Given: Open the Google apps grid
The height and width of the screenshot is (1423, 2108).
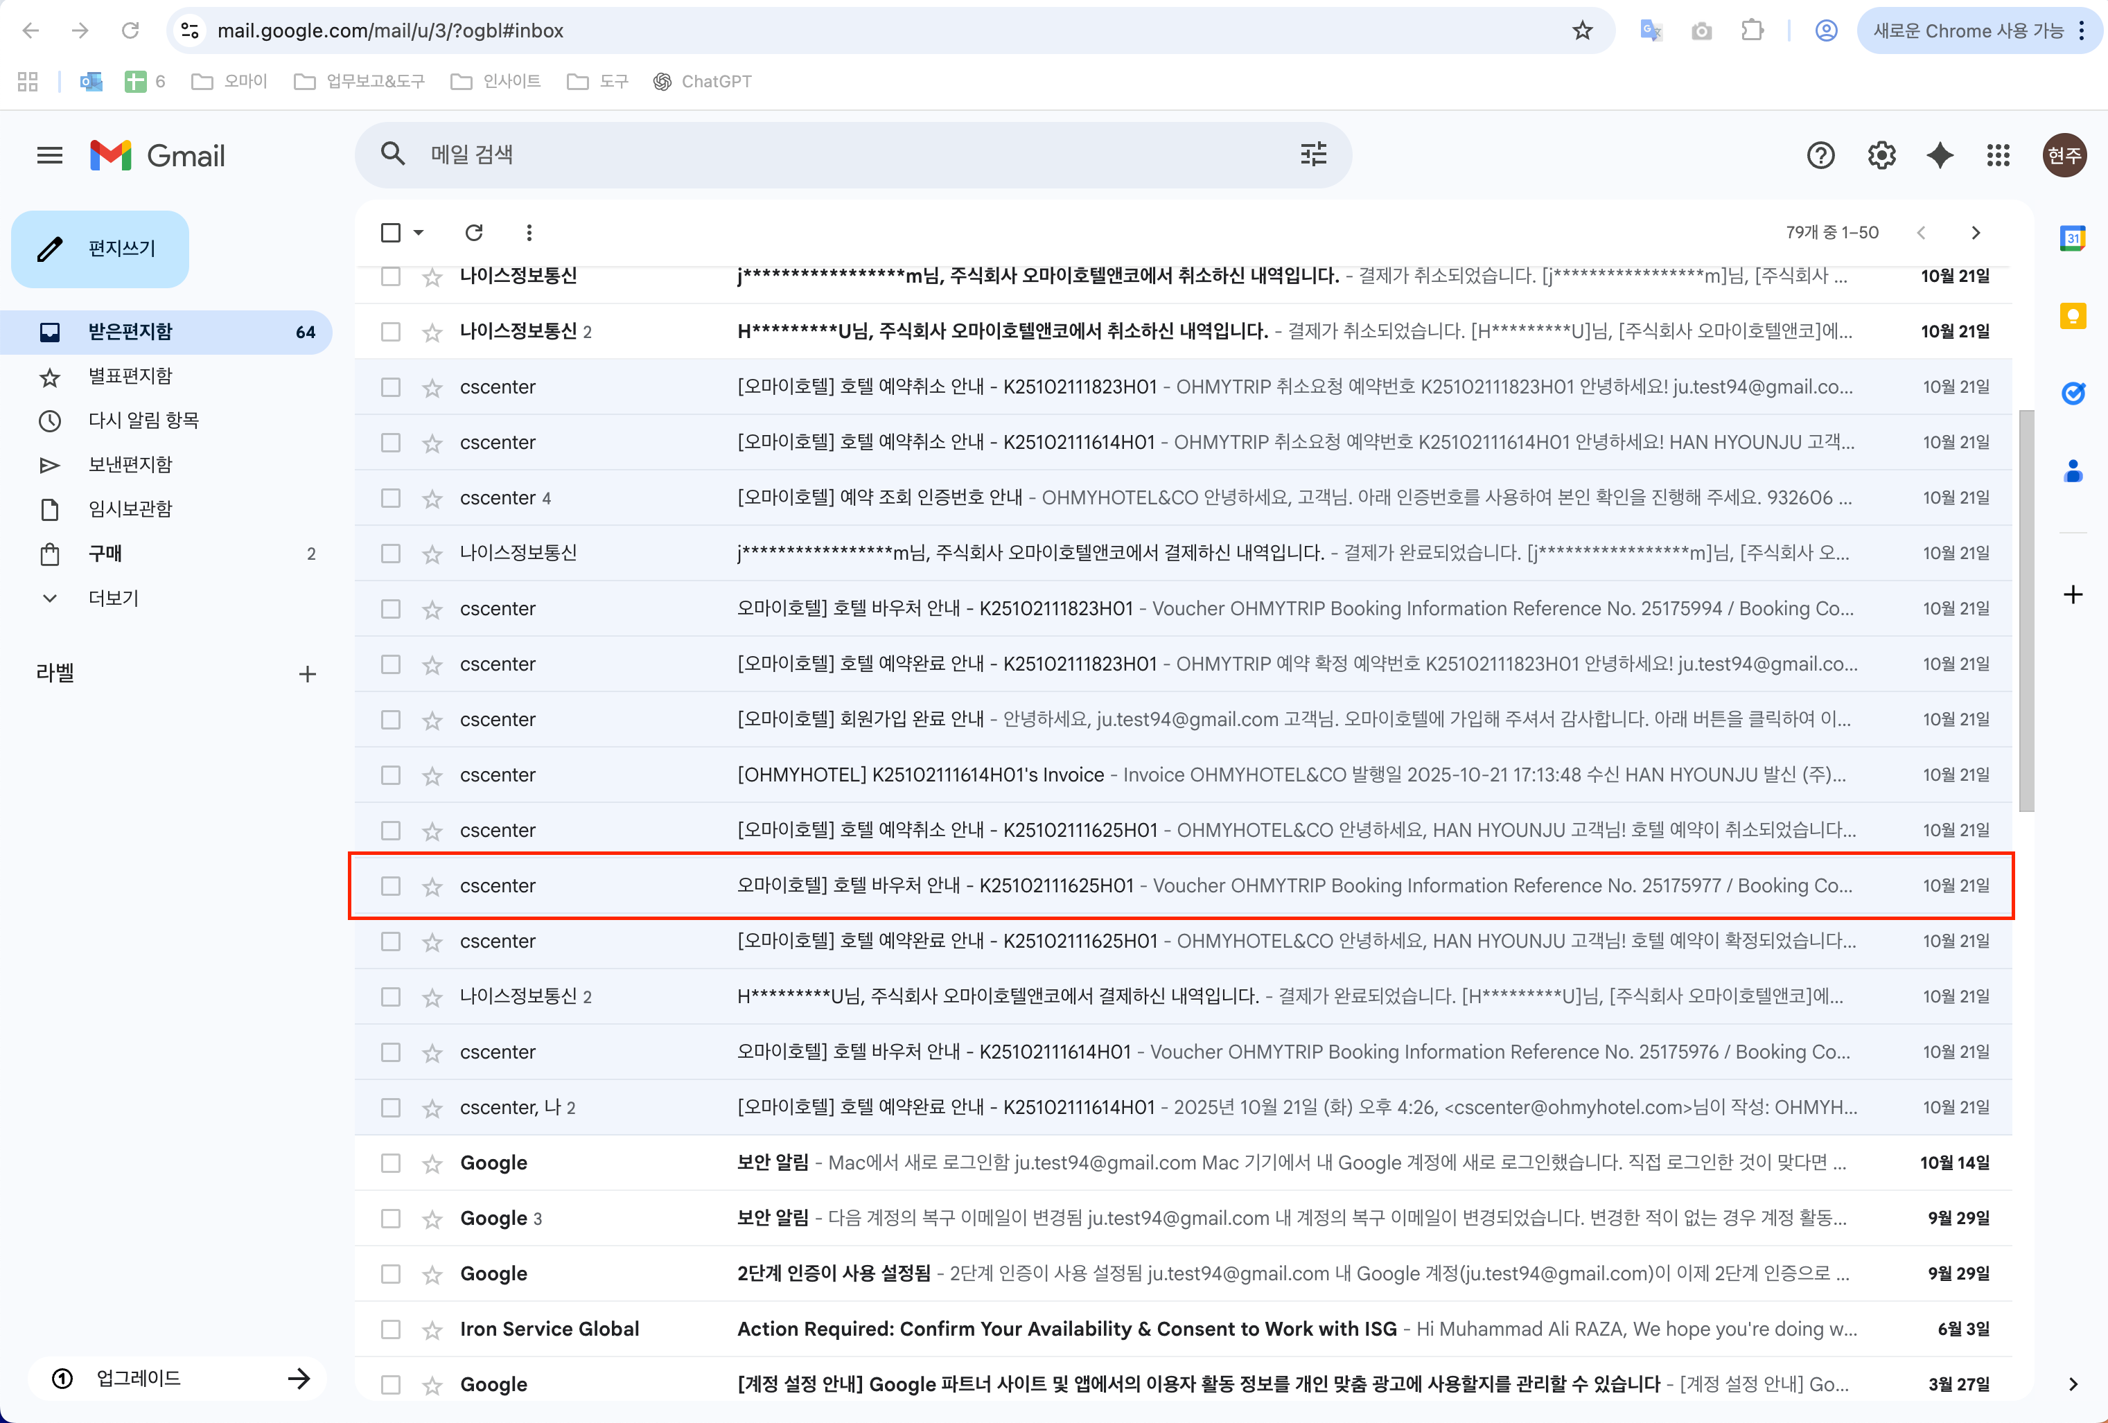Looking at the screenshot, I should (x=1999, y=155).
